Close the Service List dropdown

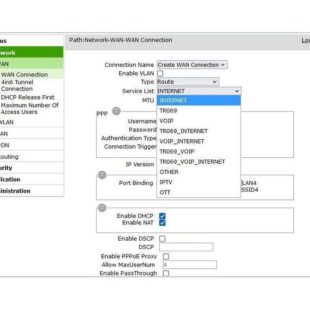(x=198, y=91)
